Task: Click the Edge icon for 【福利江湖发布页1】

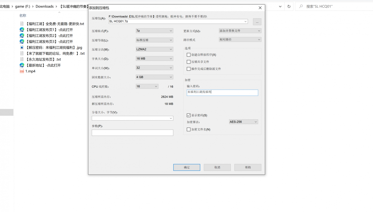Action: (x=22, y=30)
